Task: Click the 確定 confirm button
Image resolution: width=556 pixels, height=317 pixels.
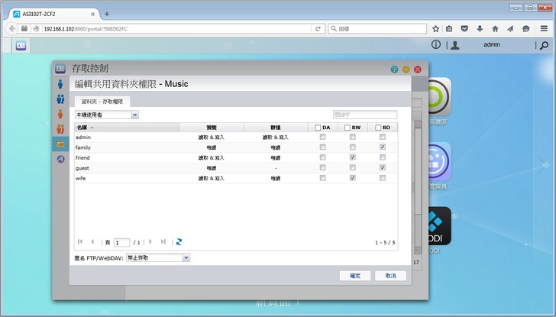Action: [x=355, y=276]
